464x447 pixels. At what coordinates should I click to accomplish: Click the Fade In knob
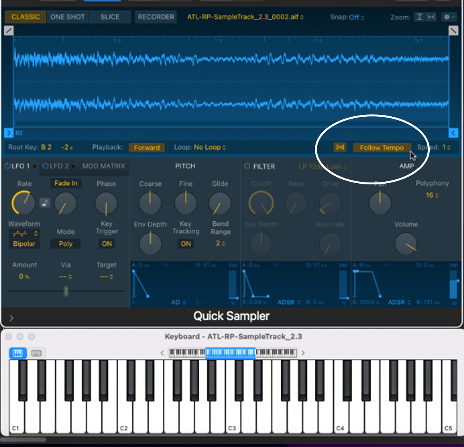[65, 203]
